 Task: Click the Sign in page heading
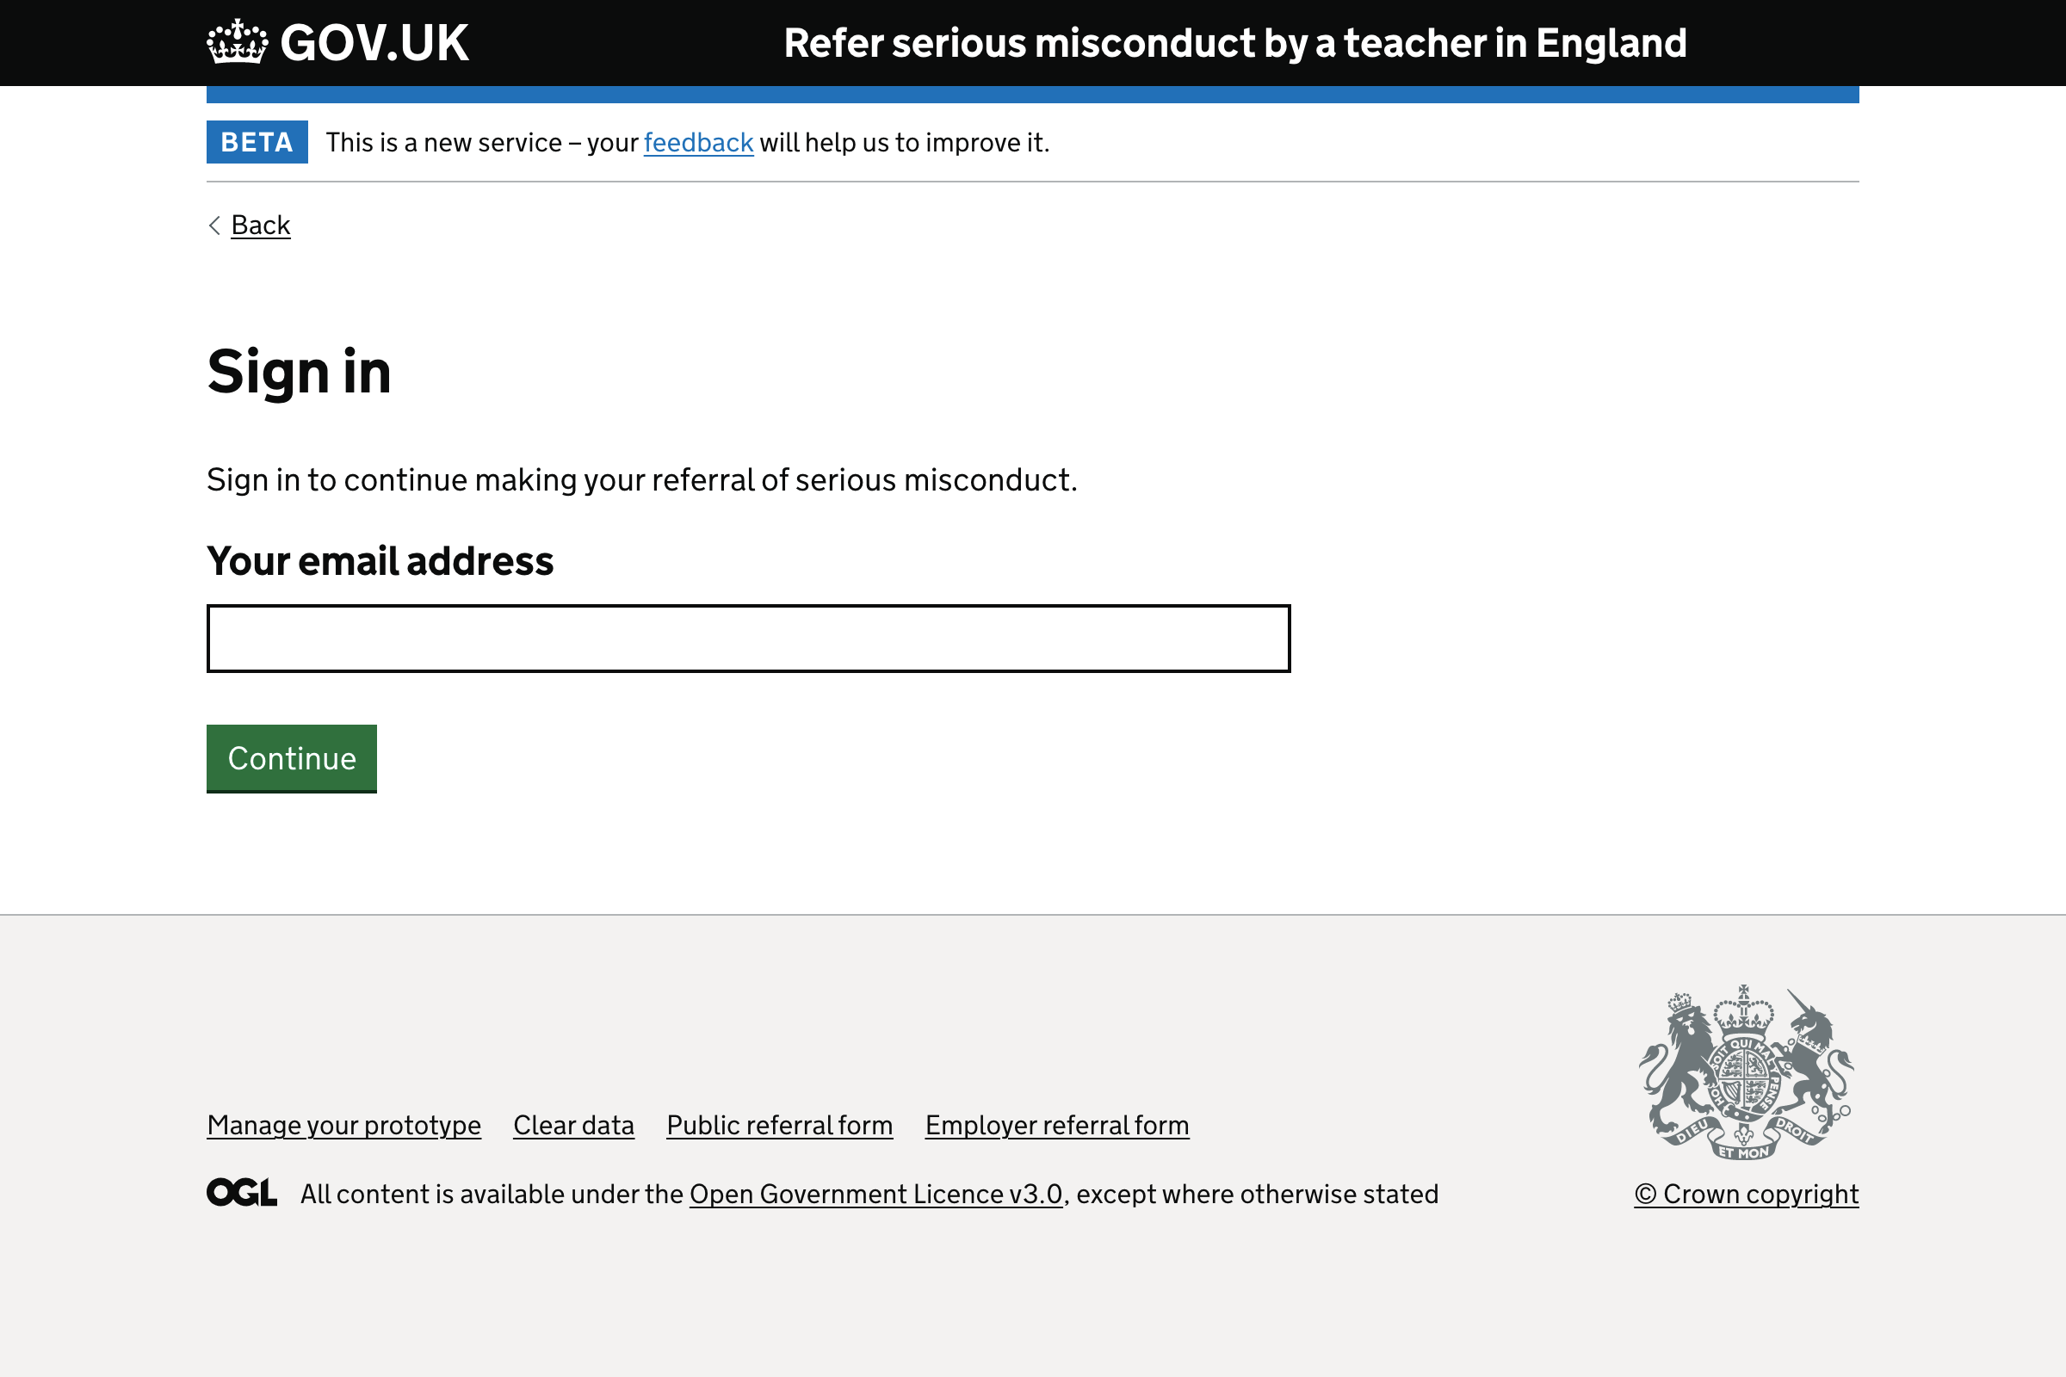(299, 372)
